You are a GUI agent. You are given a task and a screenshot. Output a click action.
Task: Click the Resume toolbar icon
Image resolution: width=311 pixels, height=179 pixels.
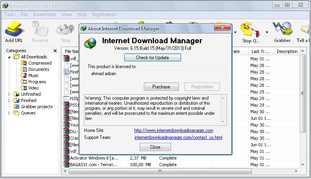coord(40,29)
